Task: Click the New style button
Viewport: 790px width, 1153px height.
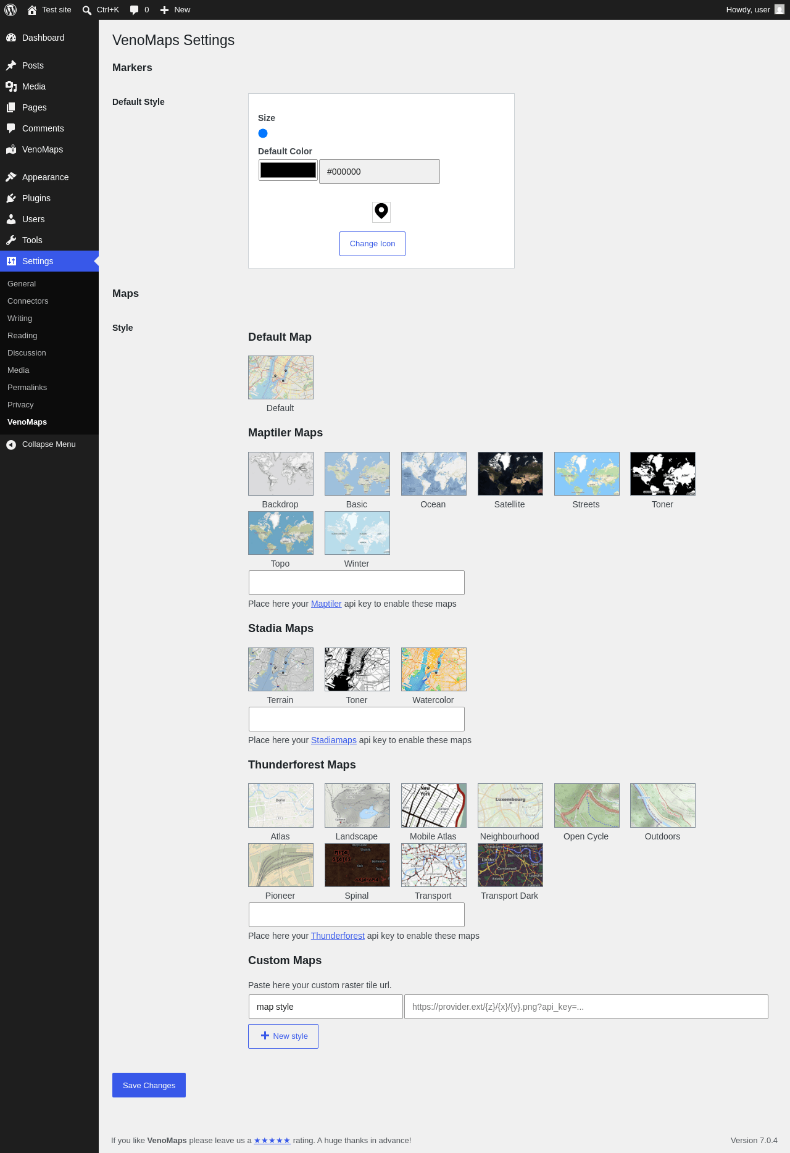Action: 283,1036
